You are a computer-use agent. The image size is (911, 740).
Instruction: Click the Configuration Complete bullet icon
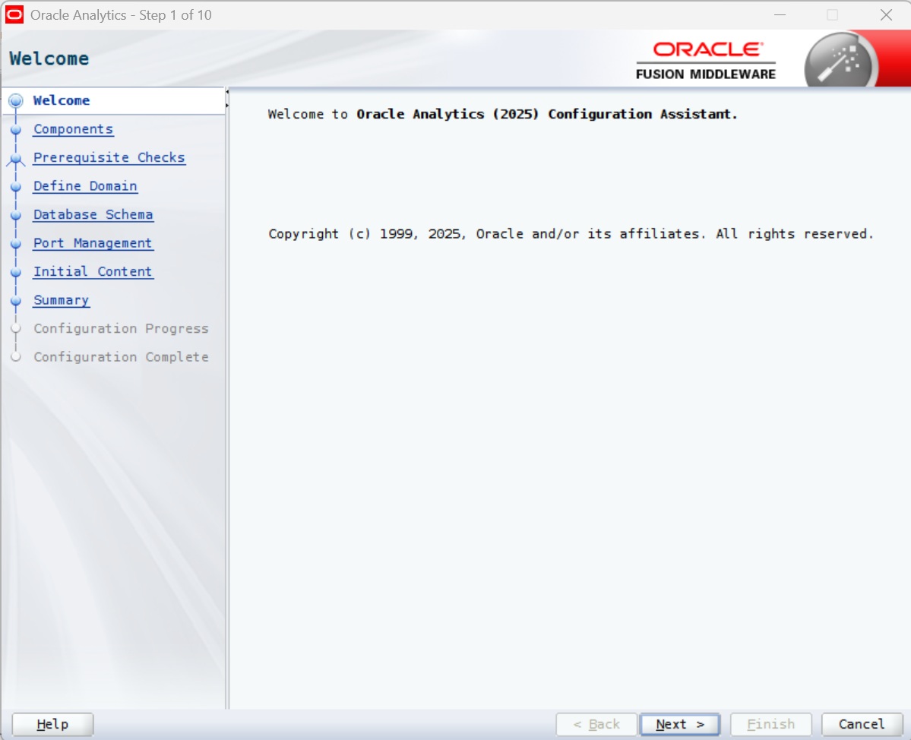(x=16, y=356)
